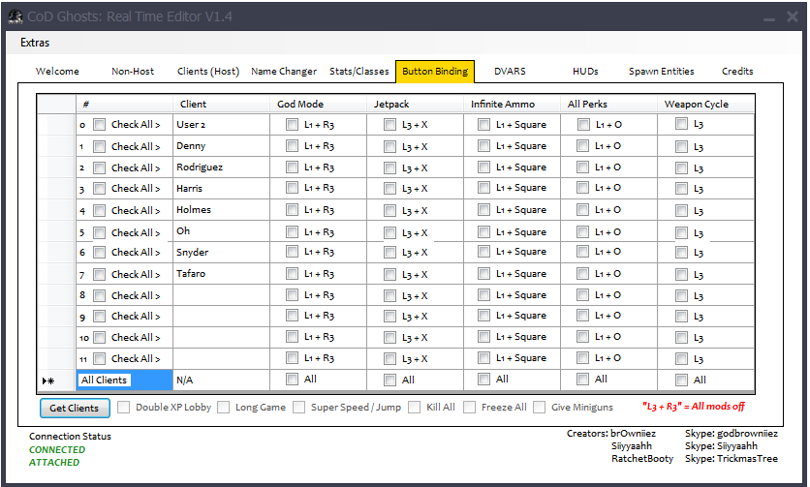Go to Clients (Host) tab
Image resolution: width=810 pixels, height=487 pixels.
pyautogui.click(x=208, y=72)
